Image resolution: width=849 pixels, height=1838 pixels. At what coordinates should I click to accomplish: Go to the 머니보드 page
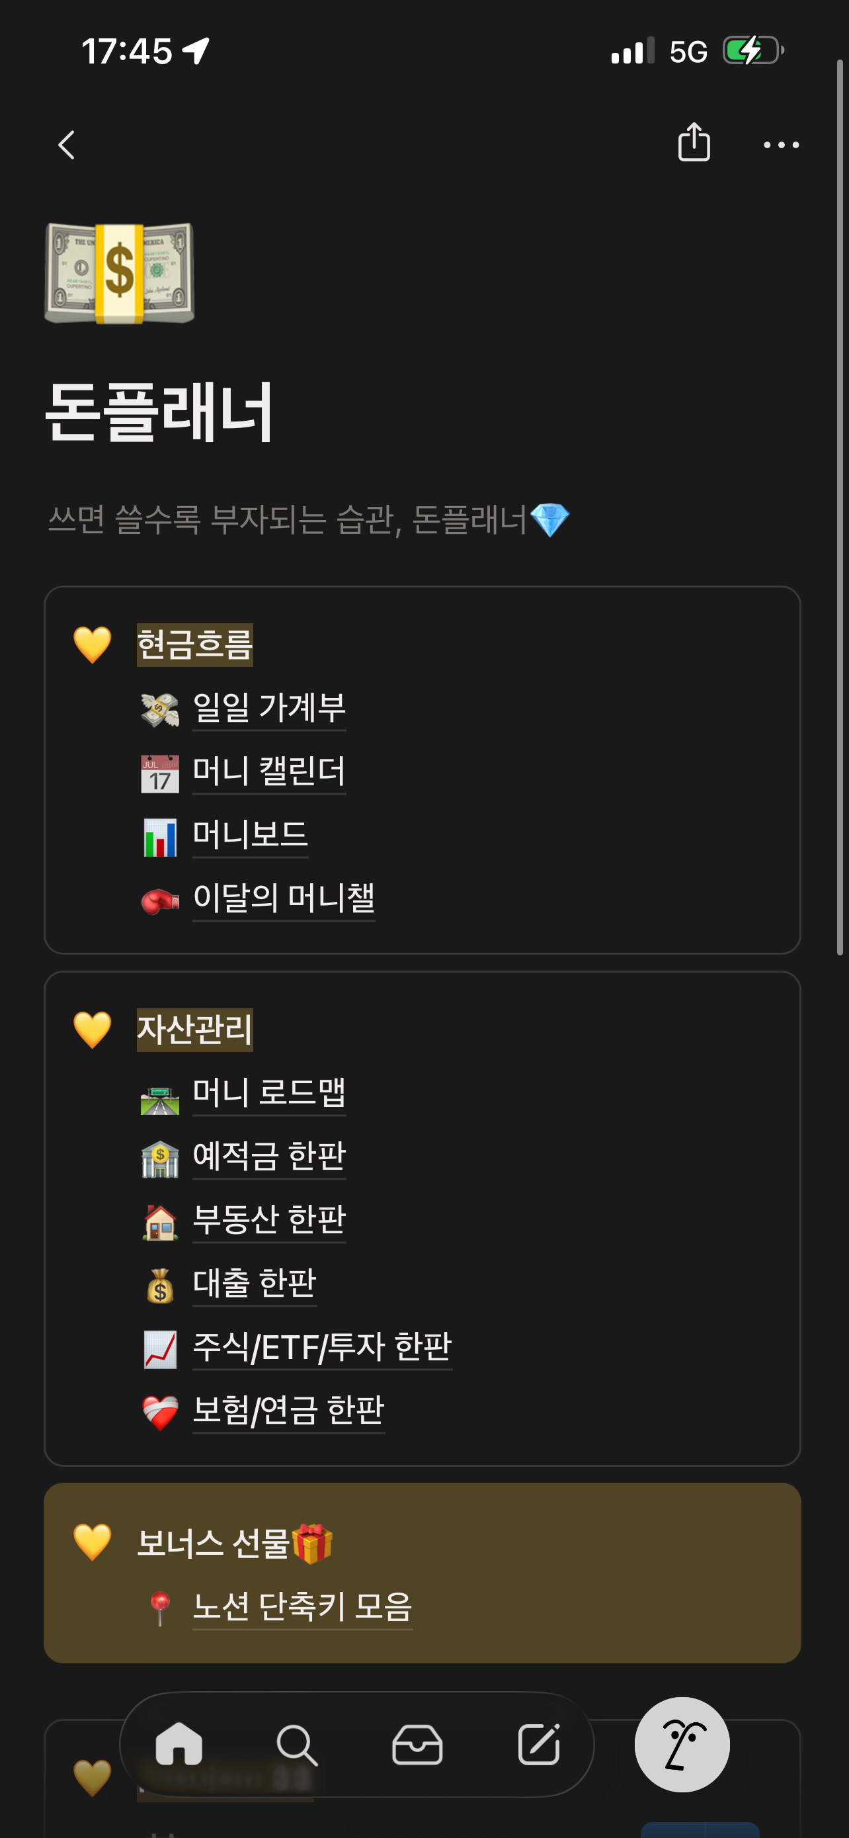(250, 835)
